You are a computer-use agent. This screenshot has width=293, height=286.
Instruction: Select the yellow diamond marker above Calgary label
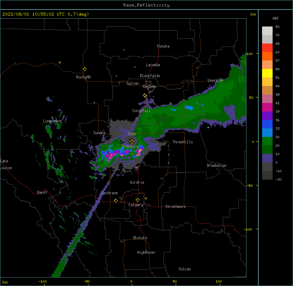138,200
